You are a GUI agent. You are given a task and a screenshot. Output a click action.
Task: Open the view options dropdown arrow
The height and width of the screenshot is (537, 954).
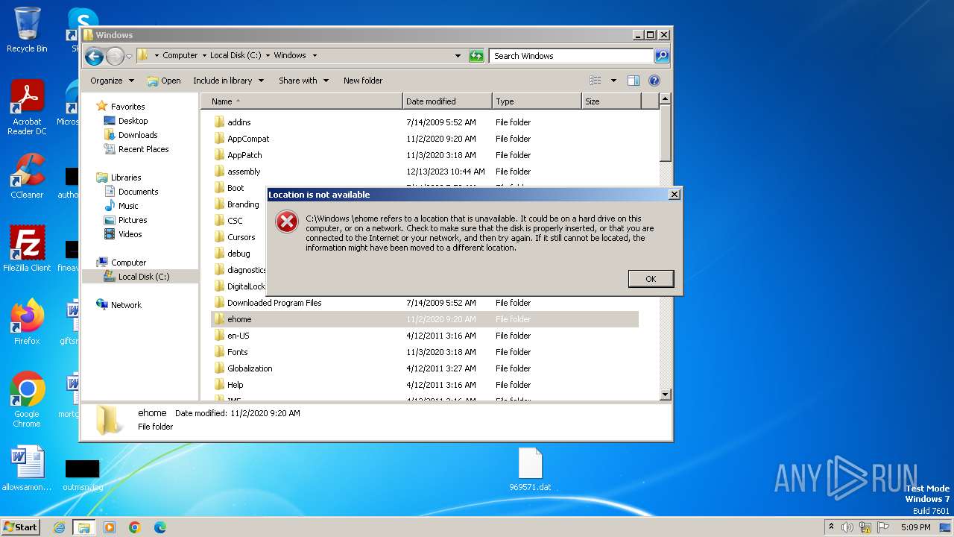pos(613,81)
